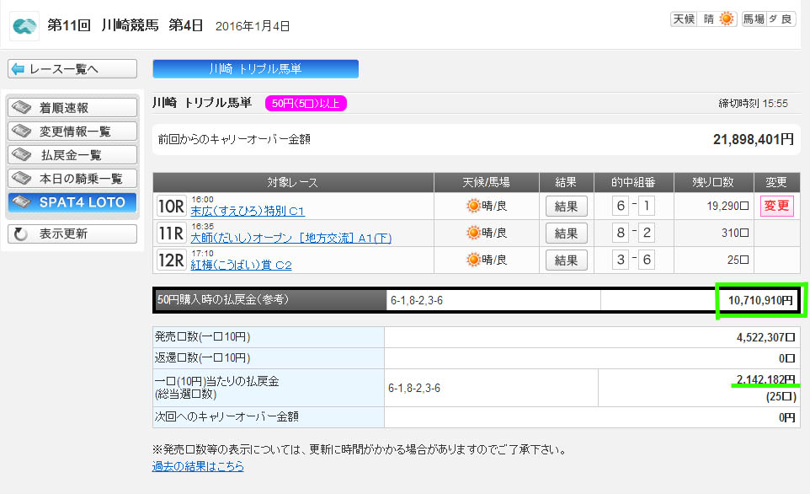Open 本日の騎乗一覧 from the sidebar
The image size is (810, 494).
point(72,179)
